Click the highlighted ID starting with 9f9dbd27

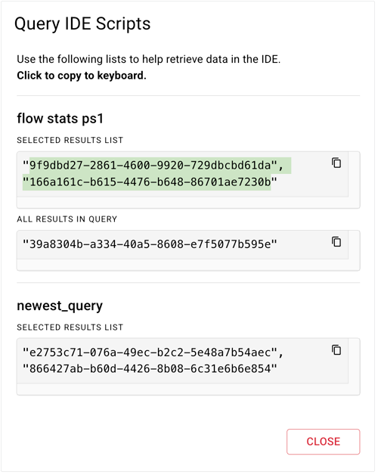tap(151, 166)
